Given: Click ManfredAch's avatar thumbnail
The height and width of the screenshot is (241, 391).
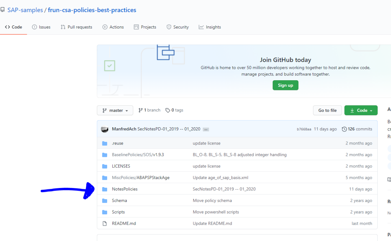Looking at the screenshot, I should [x=105, y=129].
